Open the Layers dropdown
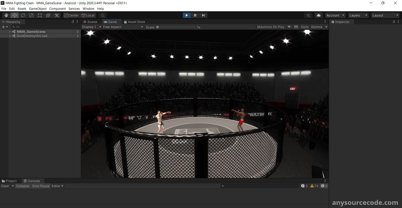 pos(358,15)
